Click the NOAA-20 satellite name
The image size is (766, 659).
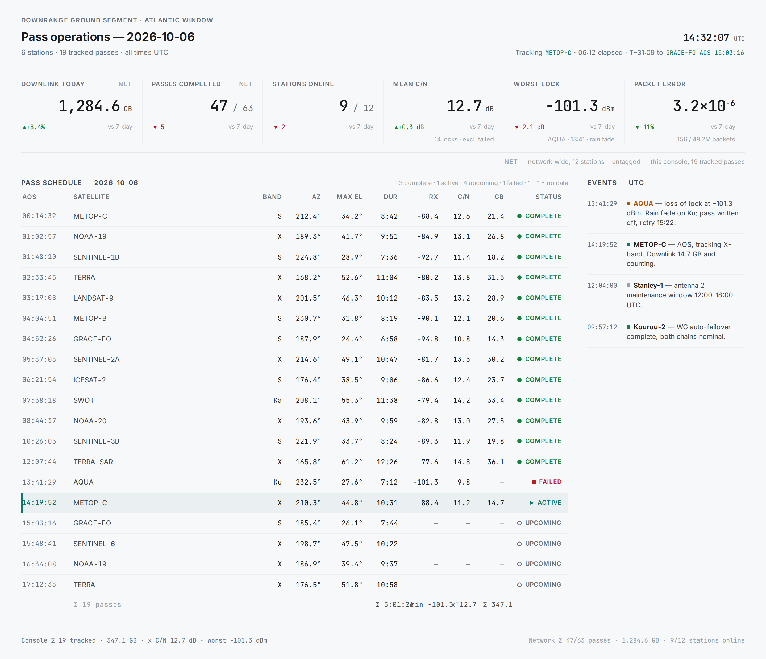point(90,421)
